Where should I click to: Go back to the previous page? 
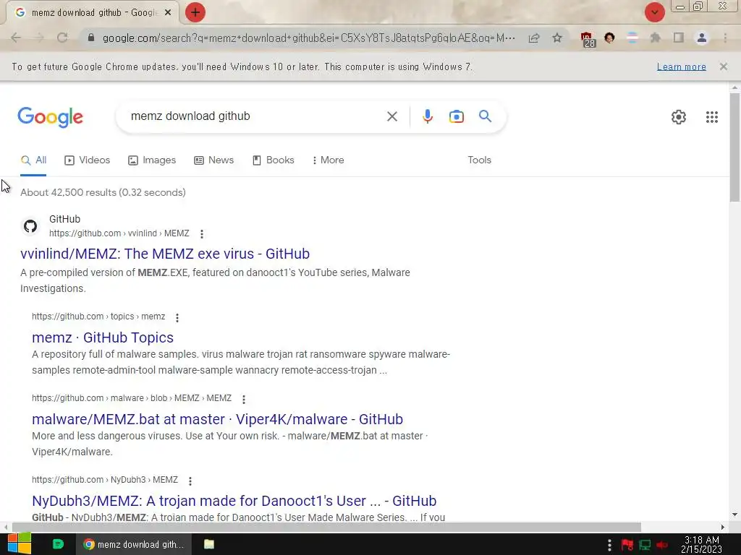point(16,38)
